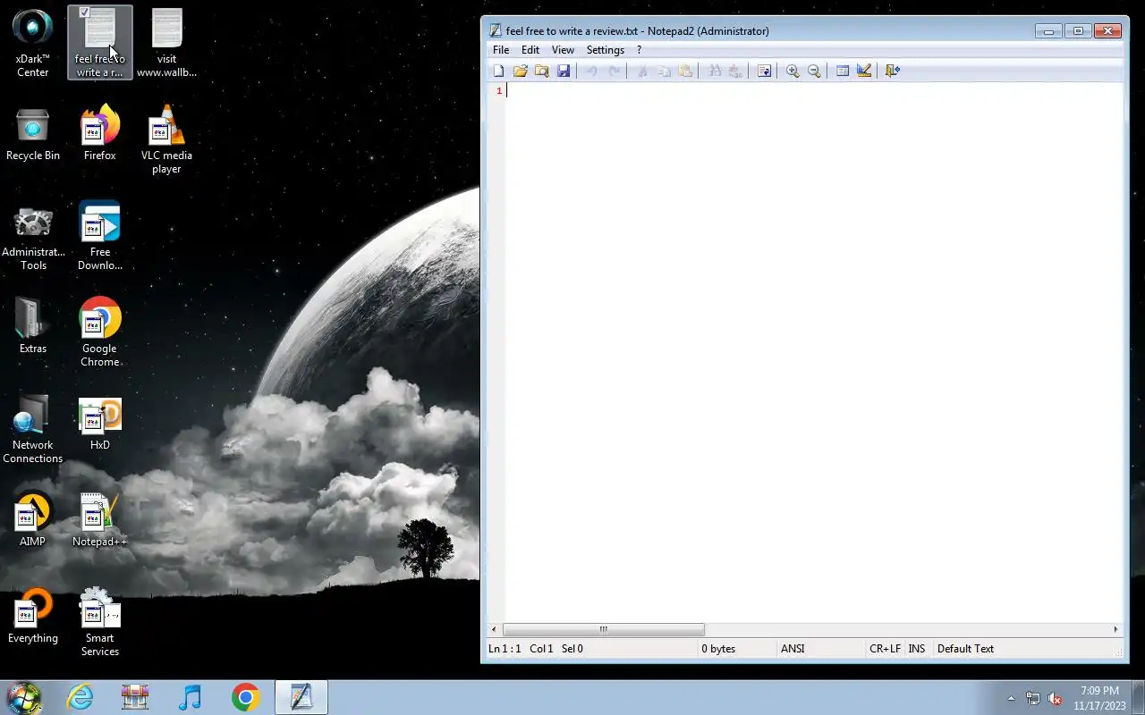Select the Google Chrome desktop shortcut
Screen dimensions: 1145x715
[x=100, y=332]
